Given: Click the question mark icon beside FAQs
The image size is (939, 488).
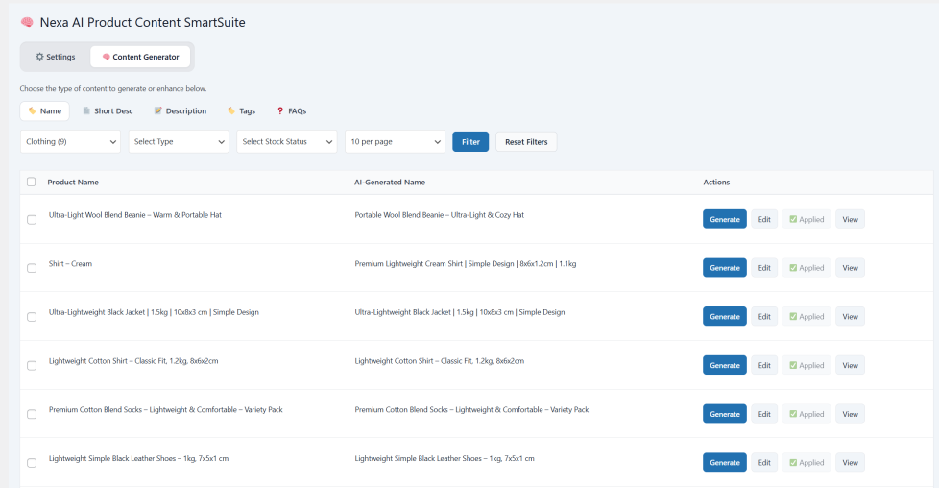Looking at the screenshot, I should point(279,110).
